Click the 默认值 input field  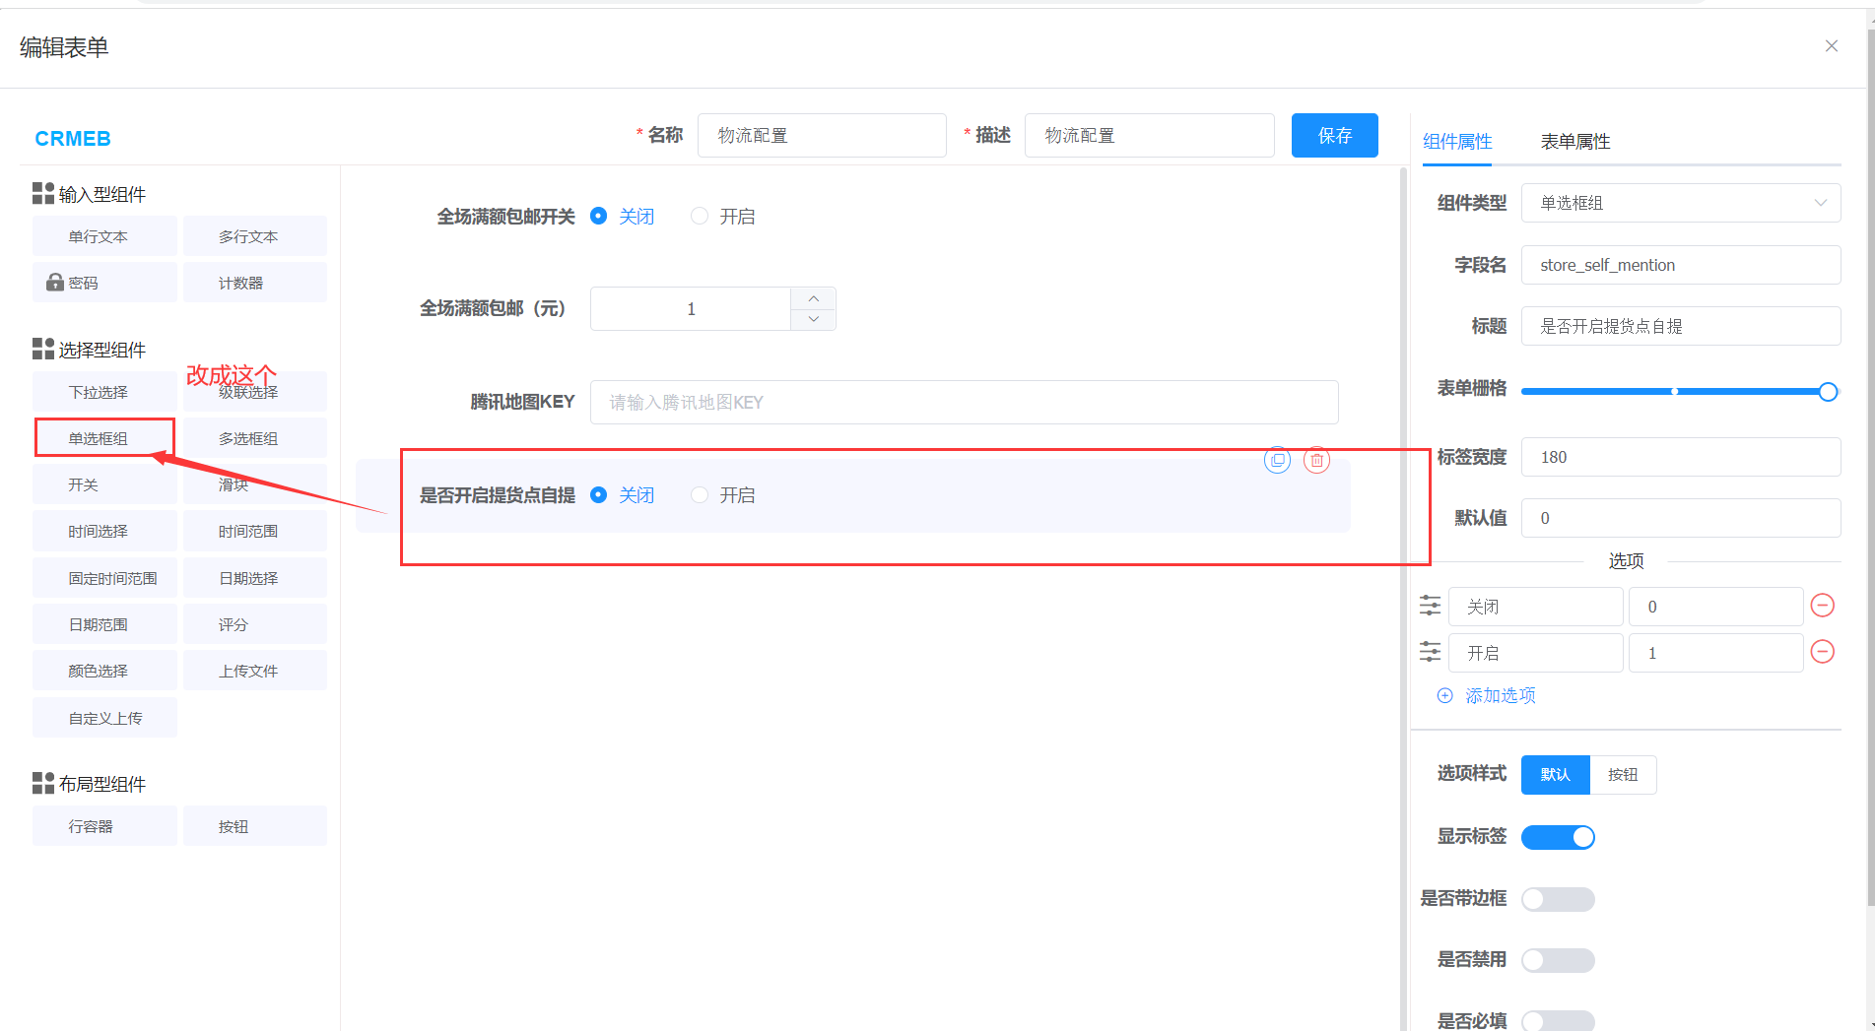(1681, 518)
